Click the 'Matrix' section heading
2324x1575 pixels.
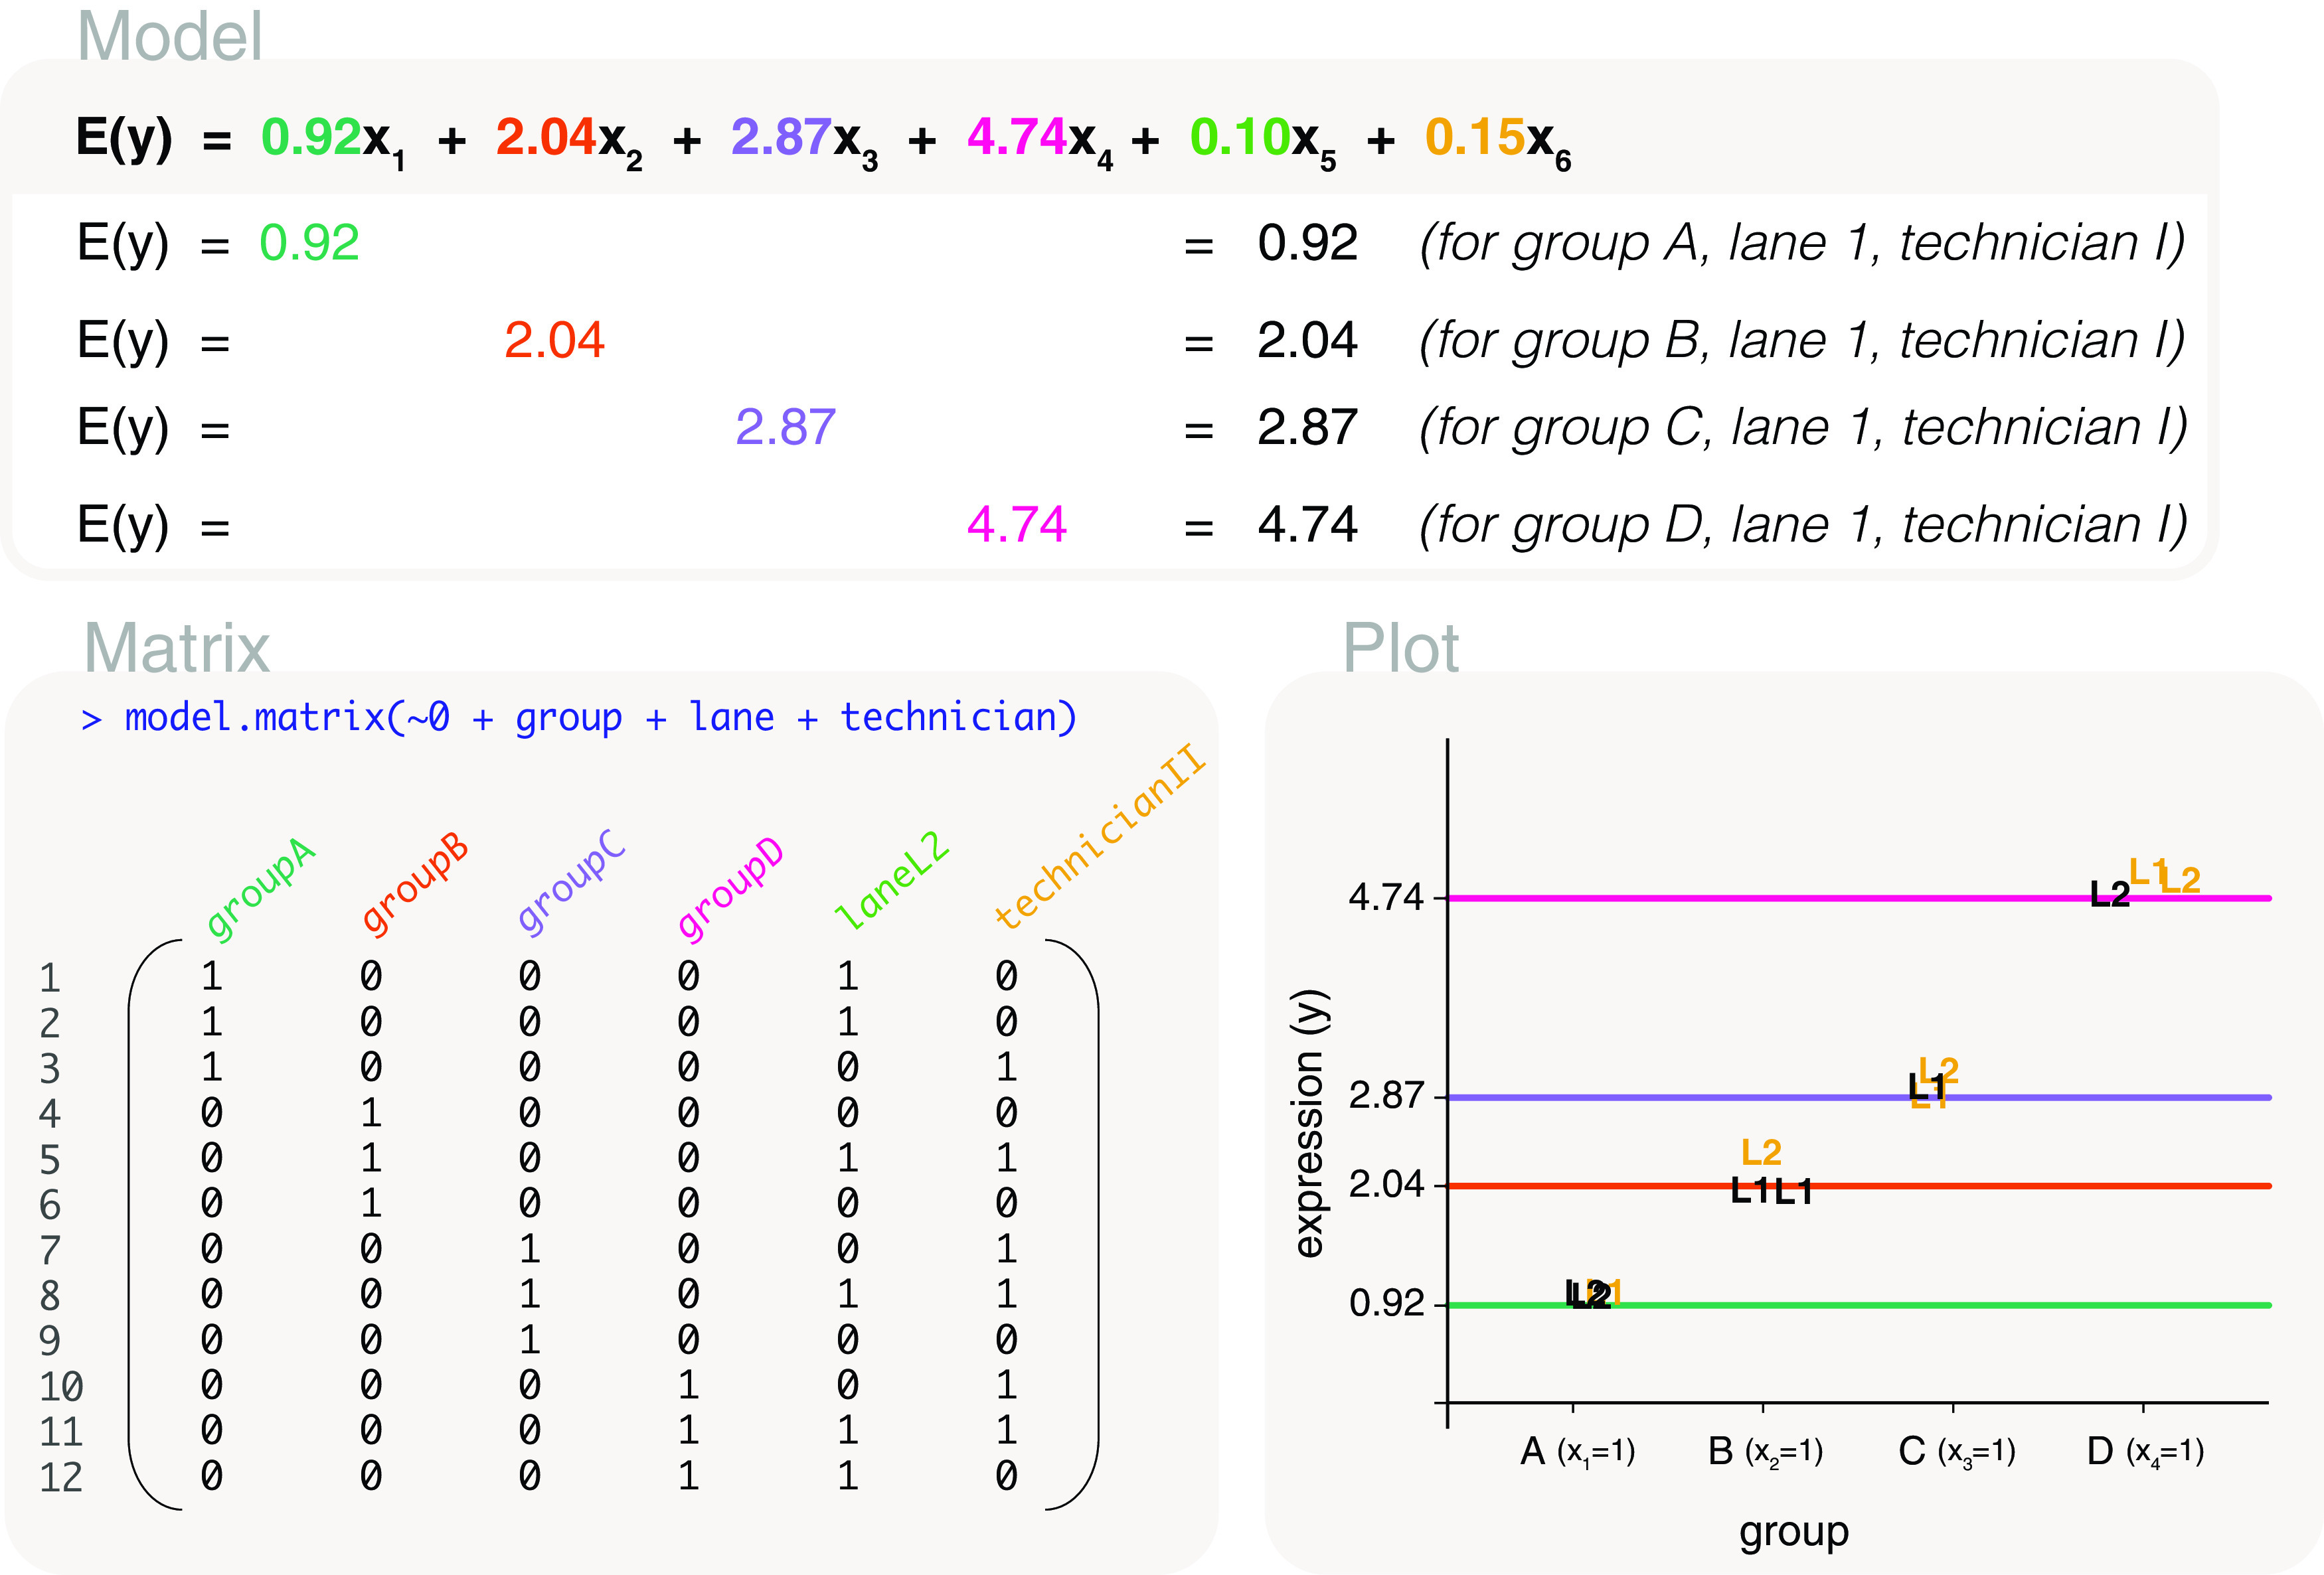[x=177, y=648]
